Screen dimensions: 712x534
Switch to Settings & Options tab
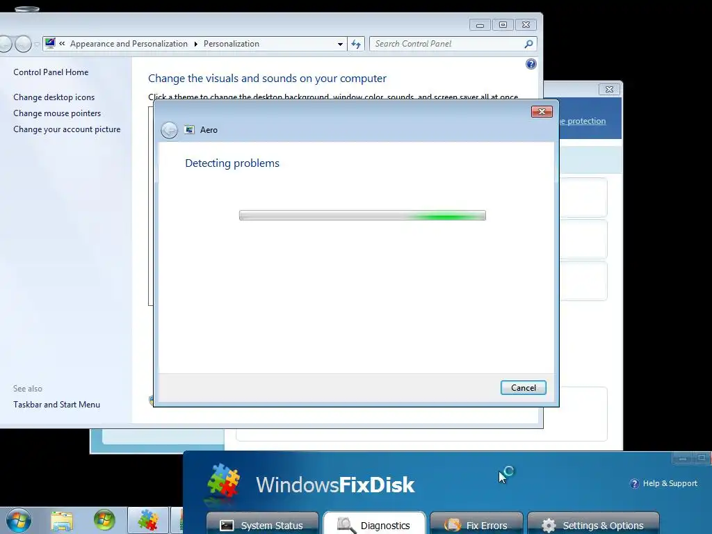[x=594, y=524]
